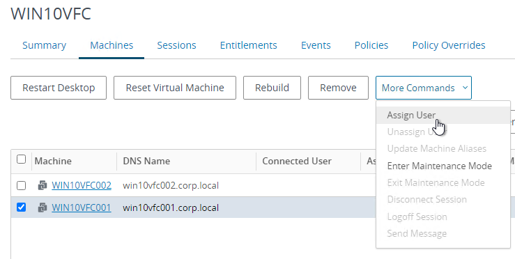Click the machine icon beside WIN10VFC001
Viewport: 515px width, 259px height.
click(x=43, y=207)
